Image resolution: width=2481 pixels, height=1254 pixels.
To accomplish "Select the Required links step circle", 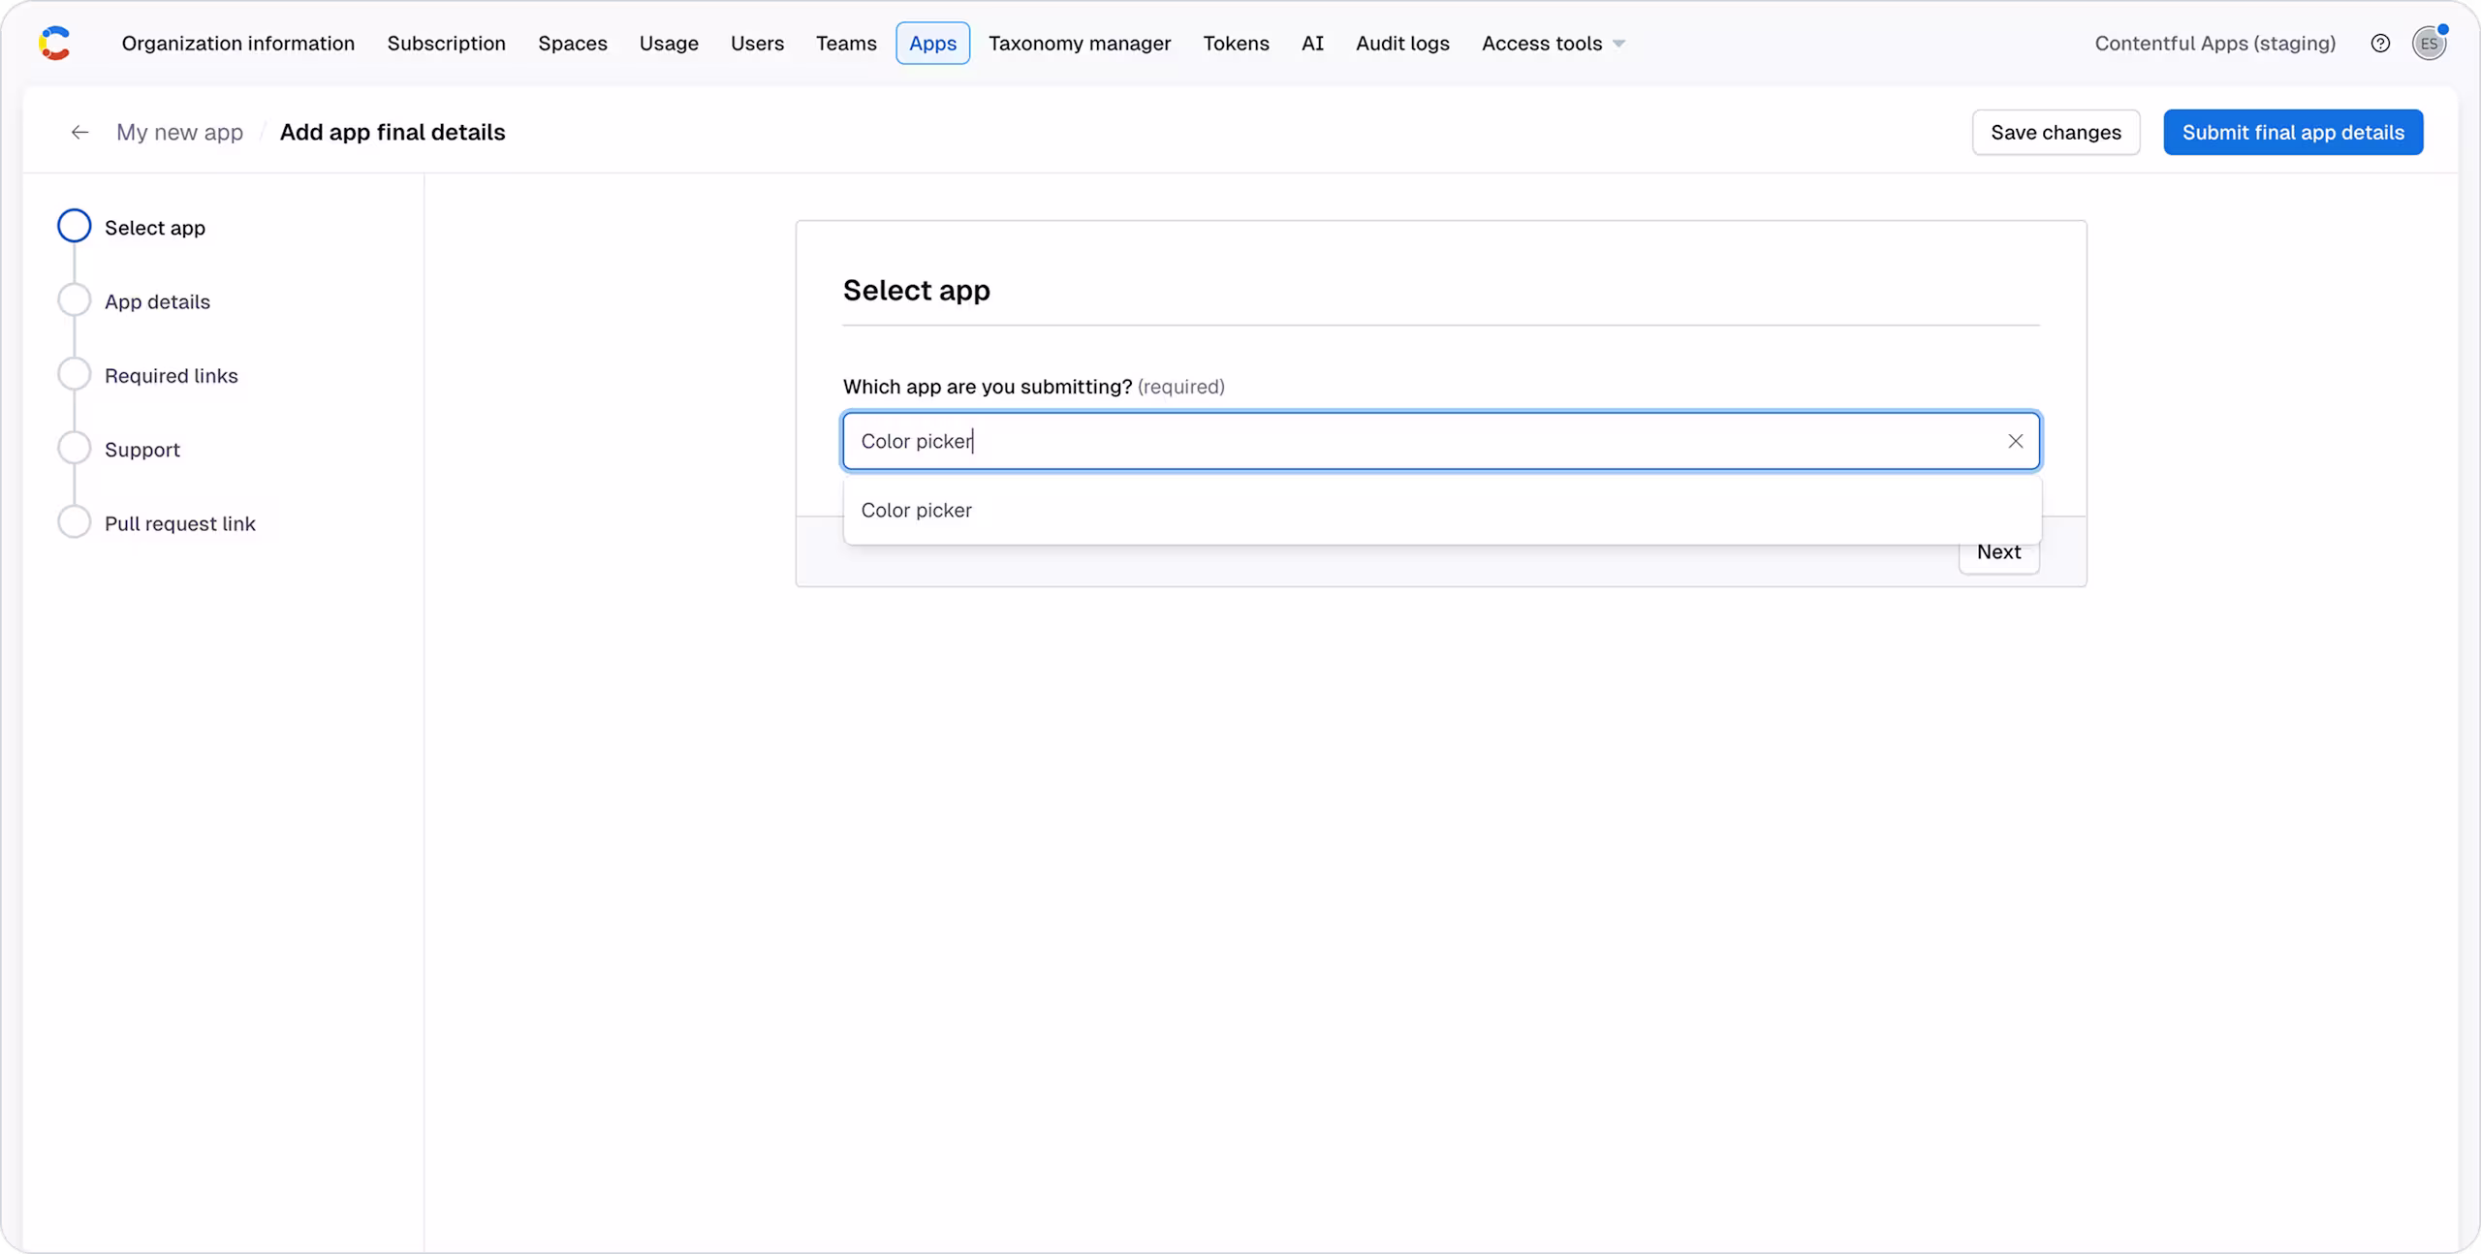I will [x=75, y=374].
